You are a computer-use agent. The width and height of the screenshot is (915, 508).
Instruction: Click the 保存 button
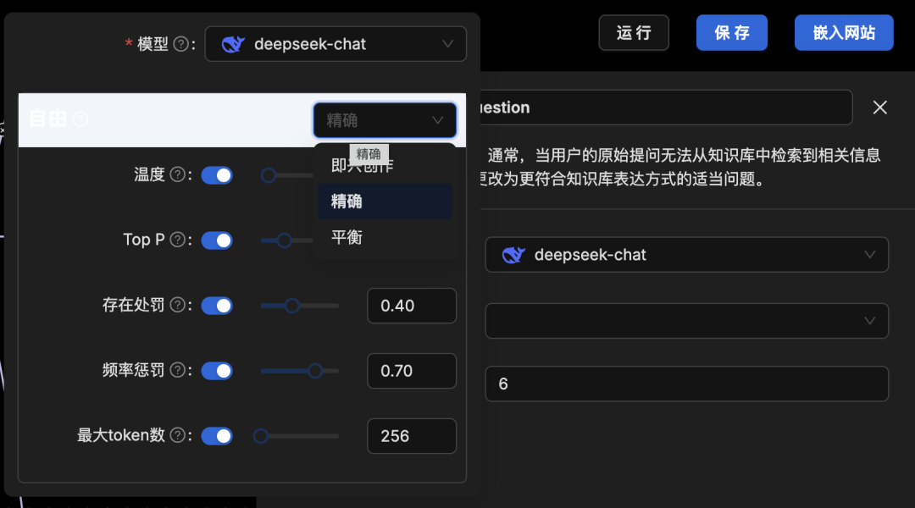[732, 33]
